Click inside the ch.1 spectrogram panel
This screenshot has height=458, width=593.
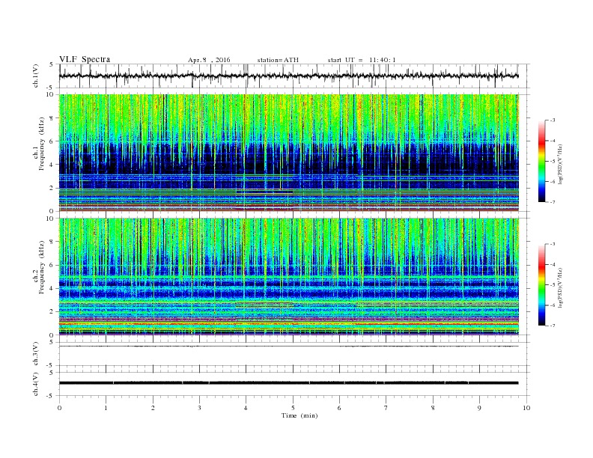point(289,153)
